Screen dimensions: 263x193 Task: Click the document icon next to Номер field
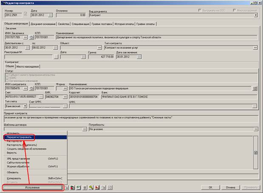coord(25,15)
